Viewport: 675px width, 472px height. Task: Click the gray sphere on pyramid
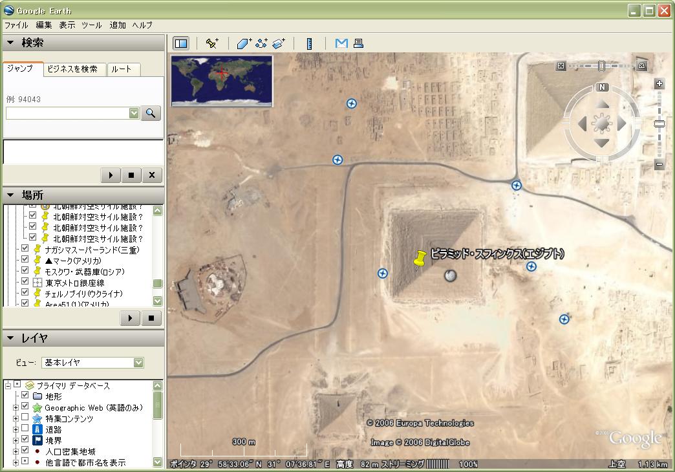tap(450, 275)
